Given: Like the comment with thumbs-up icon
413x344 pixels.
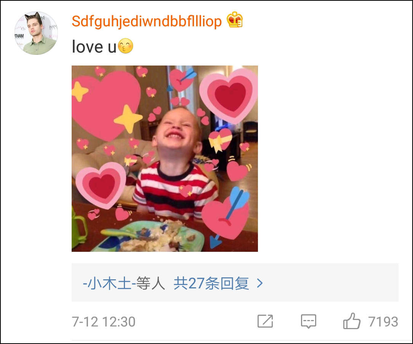Looking at the screenshot, I should tap(352, 321).
